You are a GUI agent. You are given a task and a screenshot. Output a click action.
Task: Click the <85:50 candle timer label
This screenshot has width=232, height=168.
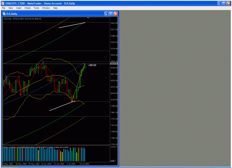pyautogui.click(x=92, y=65)
